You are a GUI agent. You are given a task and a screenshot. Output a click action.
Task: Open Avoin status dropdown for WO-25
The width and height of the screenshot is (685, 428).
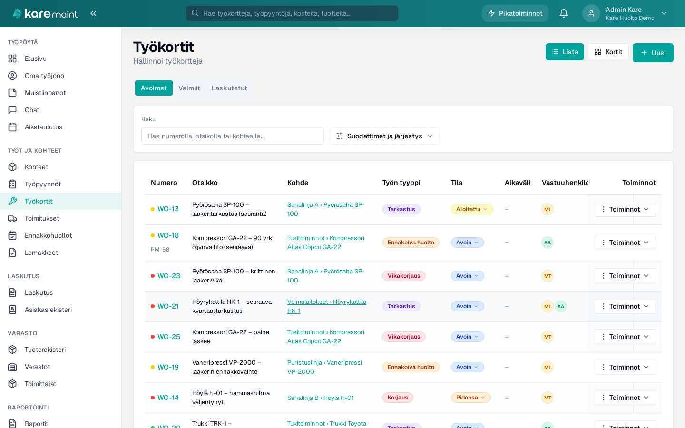pos(468,337)
